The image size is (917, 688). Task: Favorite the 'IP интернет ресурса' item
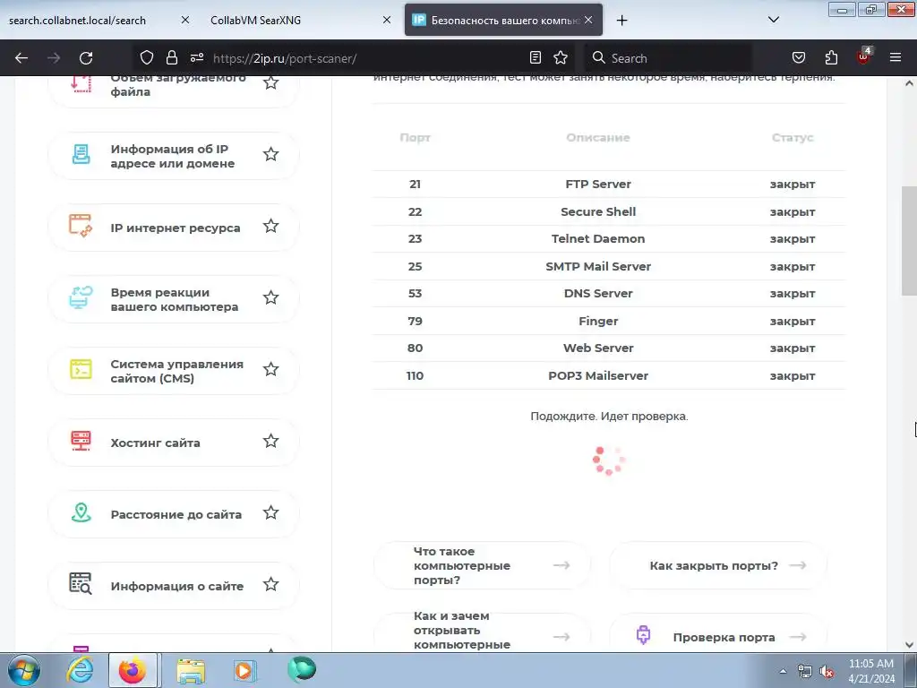pyautogui.click(x=270, y=227)
